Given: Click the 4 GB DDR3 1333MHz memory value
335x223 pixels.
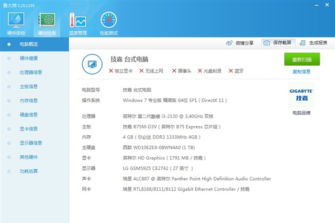Looking at the screenshot, I should pos(162,137).
